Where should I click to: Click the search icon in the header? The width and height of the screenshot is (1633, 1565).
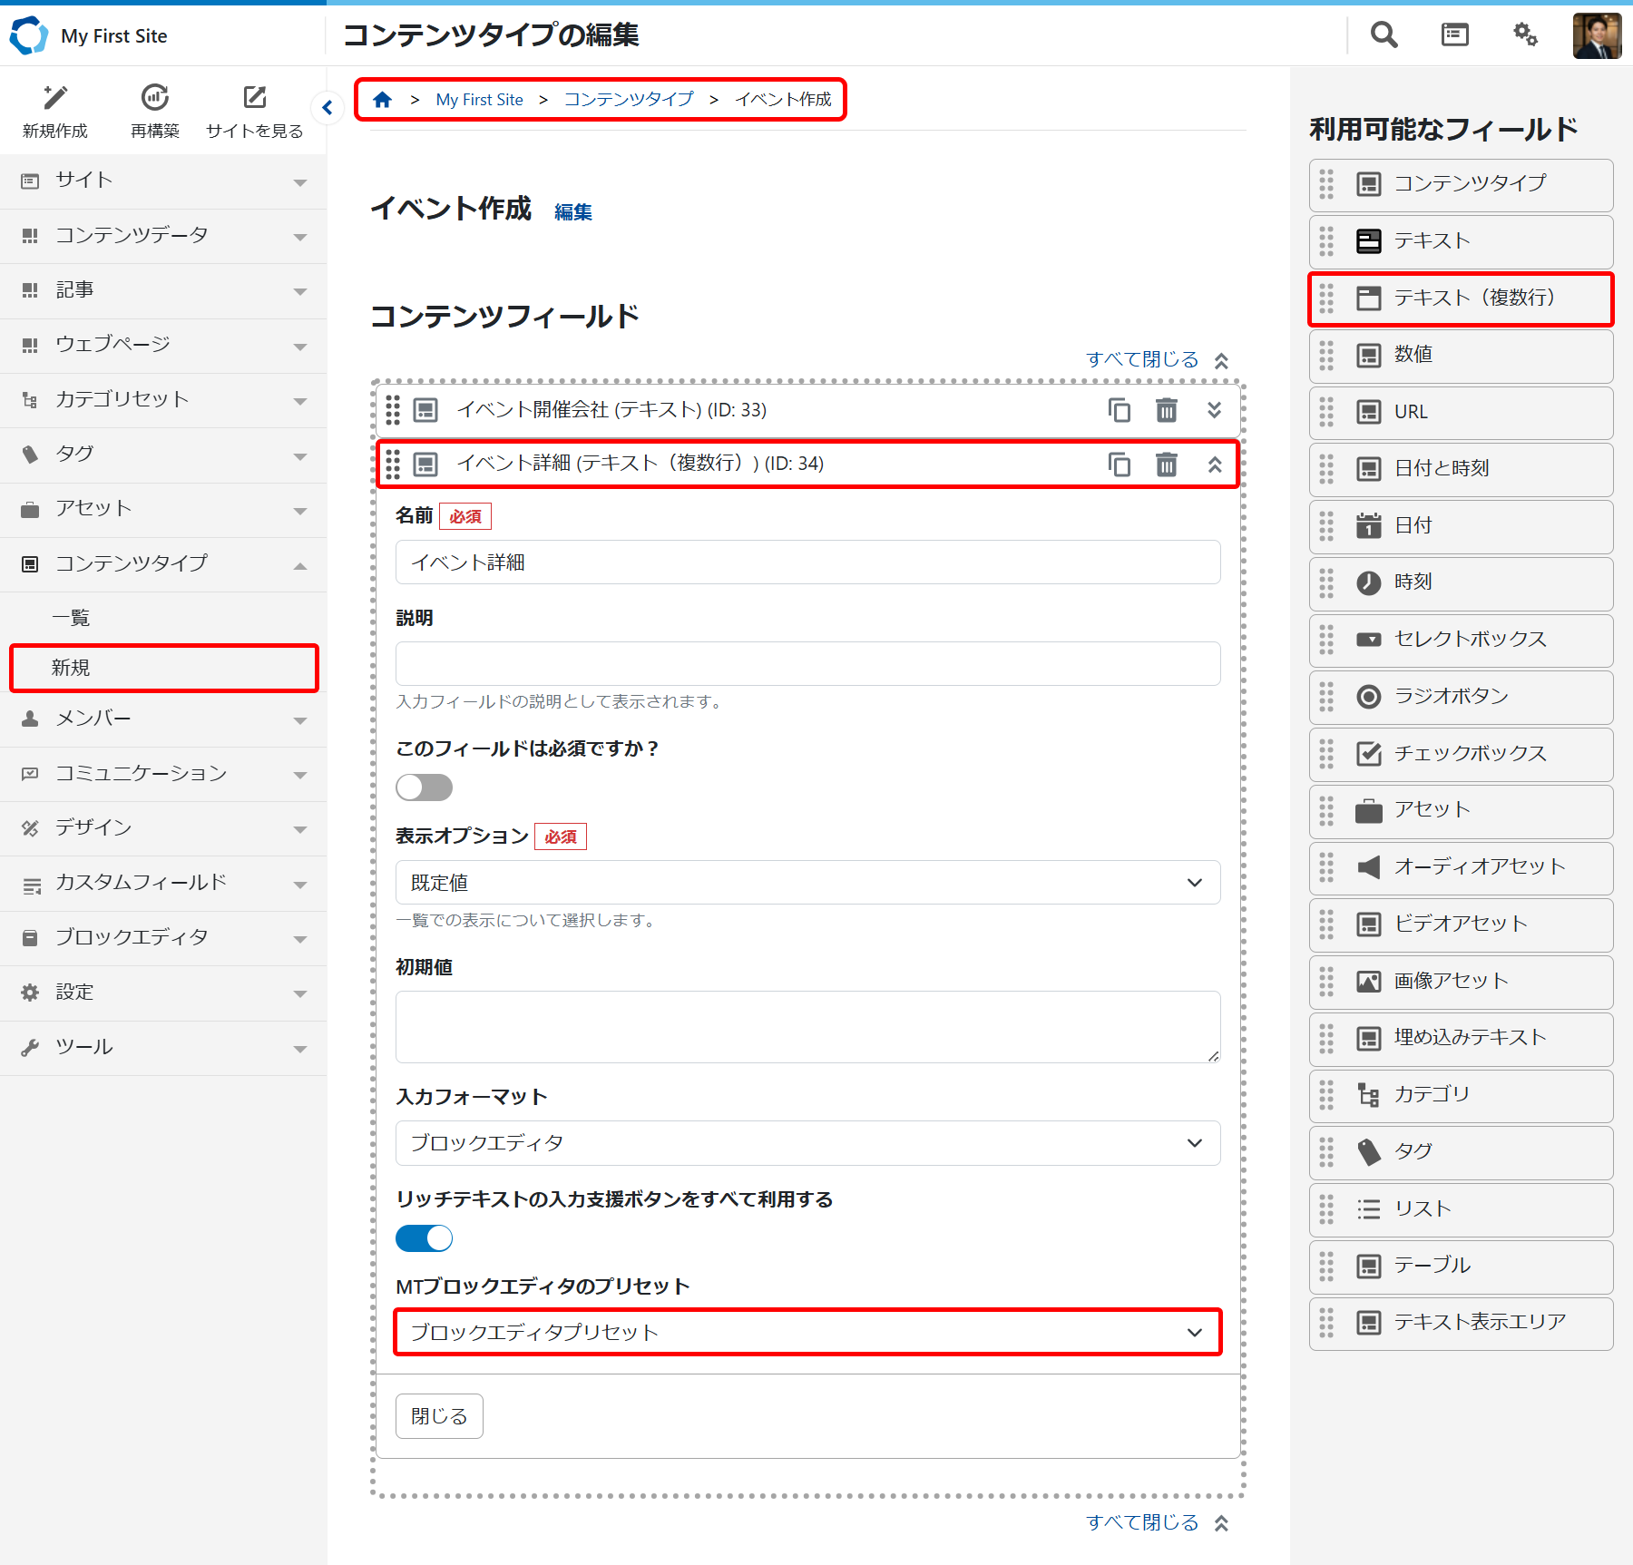(x=1383, y=34)
